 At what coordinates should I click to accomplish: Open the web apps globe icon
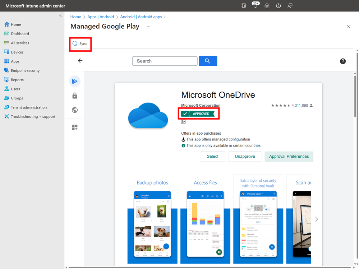[x=75, y=110]
